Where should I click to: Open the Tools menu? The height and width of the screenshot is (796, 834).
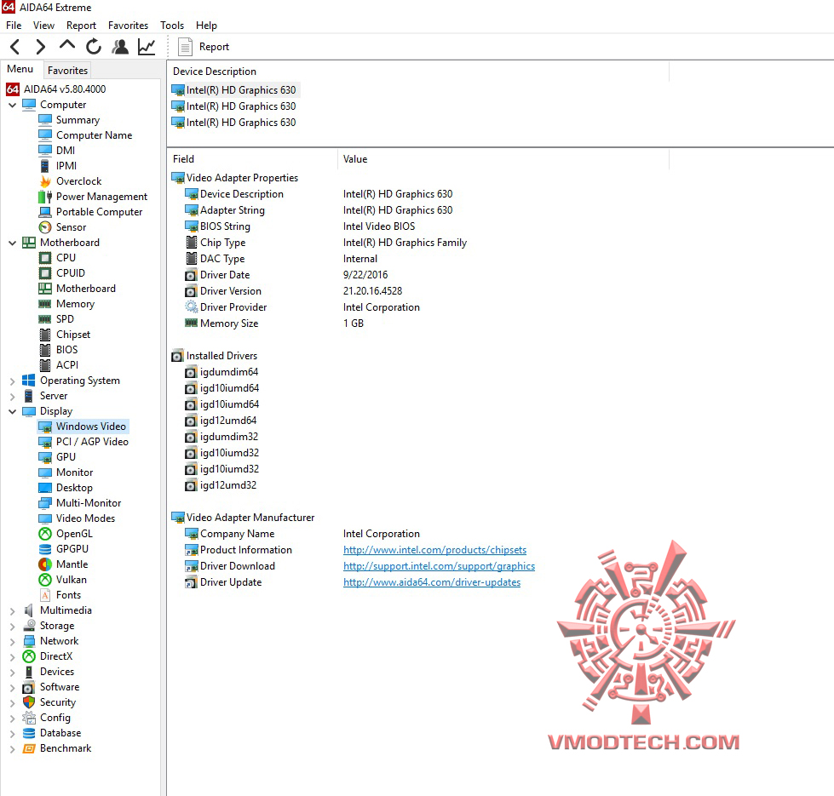click(x=172, y=26)
